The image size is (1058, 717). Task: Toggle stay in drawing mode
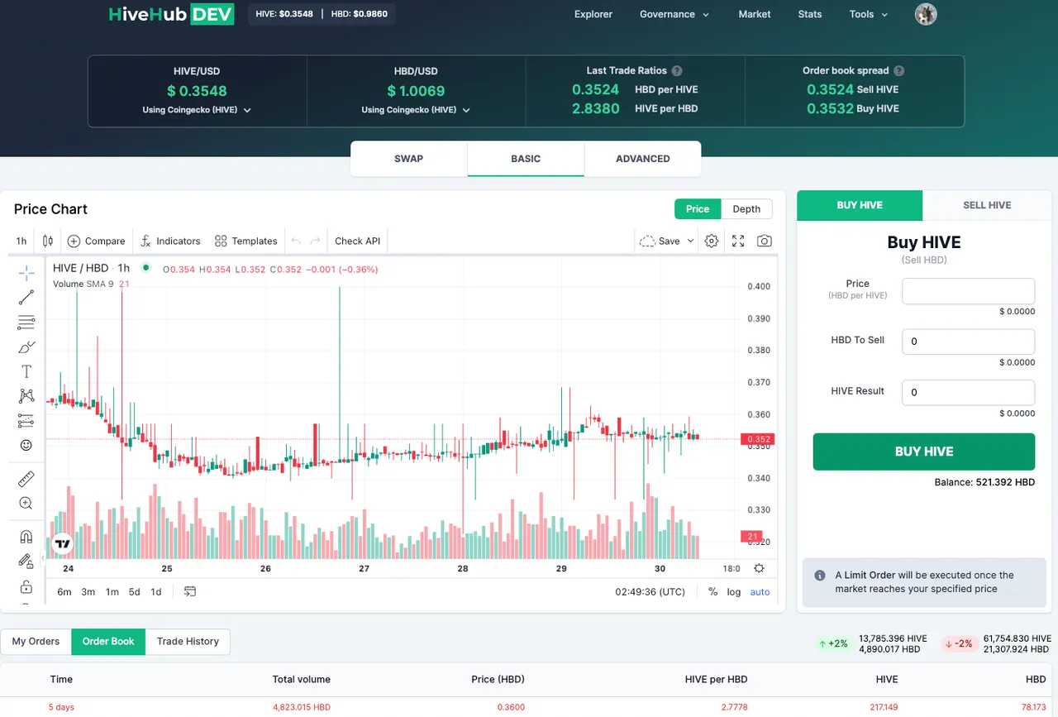click(26, 562)
